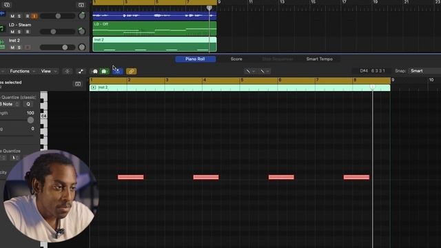Click the Scale Quantize label
This screenshot has width=441, height=248.
point(10,151)
